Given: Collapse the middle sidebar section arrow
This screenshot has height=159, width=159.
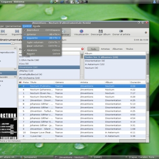Looking at the screenshot, I should tap(15, 69).
